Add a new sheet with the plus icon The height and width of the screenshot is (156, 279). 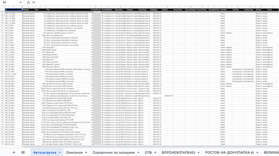pyautogui.click(x=14, y=152)
